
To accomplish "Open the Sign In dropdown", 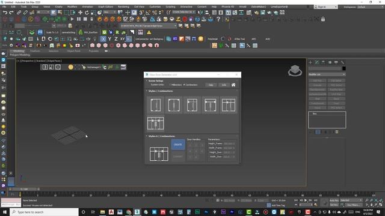I will [x=326, y=7].
